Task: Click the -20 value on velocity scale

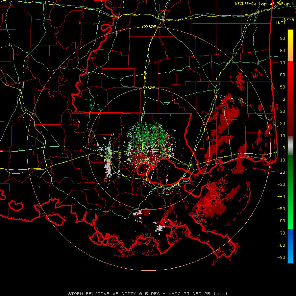Action: click(x=281, y=172)
